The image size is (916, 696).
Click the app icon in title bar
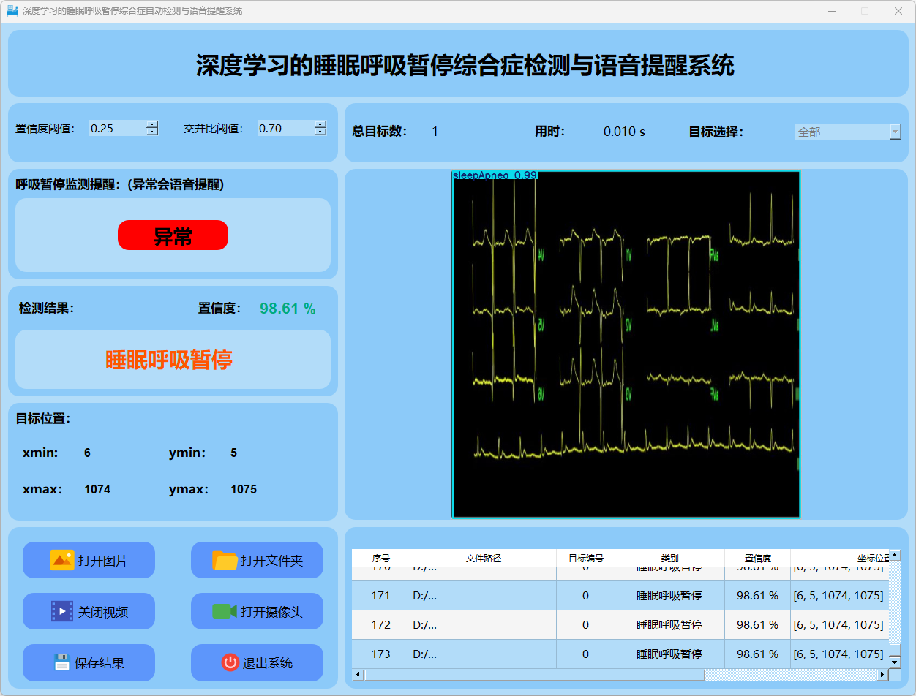pos(12,11)
